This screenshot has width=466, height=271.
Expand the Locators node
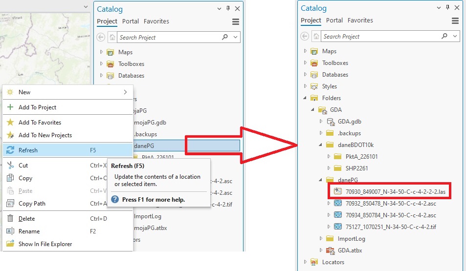(306, 262)
